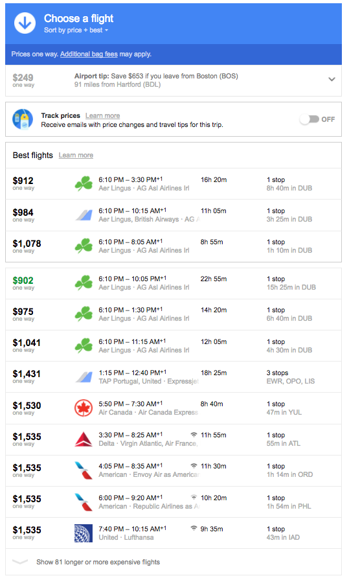The width and height of the screenshot is (349, 578).
Task: Open the Additional bag fees link
Action: tap(89, 54)
